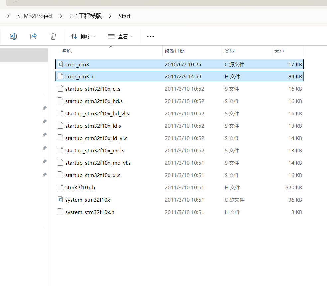Click the icon of startup_stm32f10x_ld.s
The image size is (327, 286).
coord(60,126)
